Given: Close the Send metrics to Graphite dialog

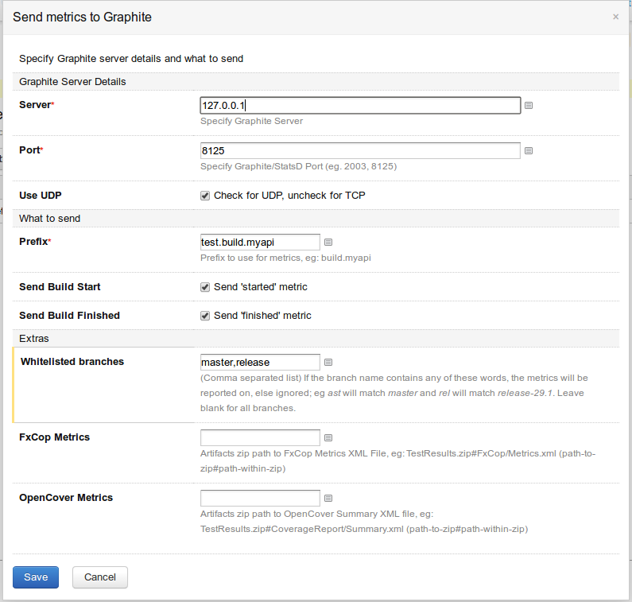Looking at the screenshot, I should 615,17.
